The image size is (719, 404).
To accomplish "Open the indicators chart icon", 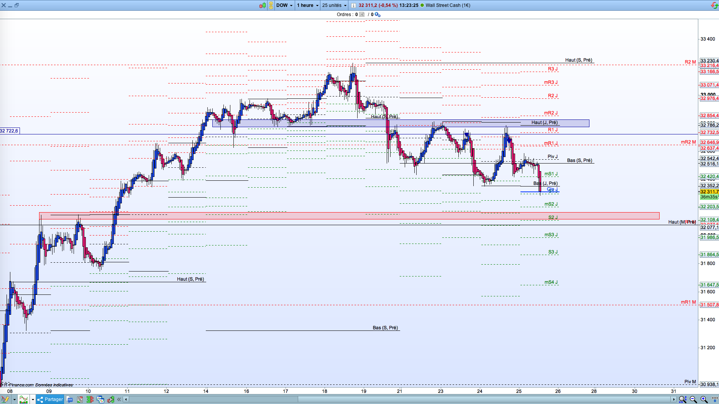I will (x=24, y=399).
